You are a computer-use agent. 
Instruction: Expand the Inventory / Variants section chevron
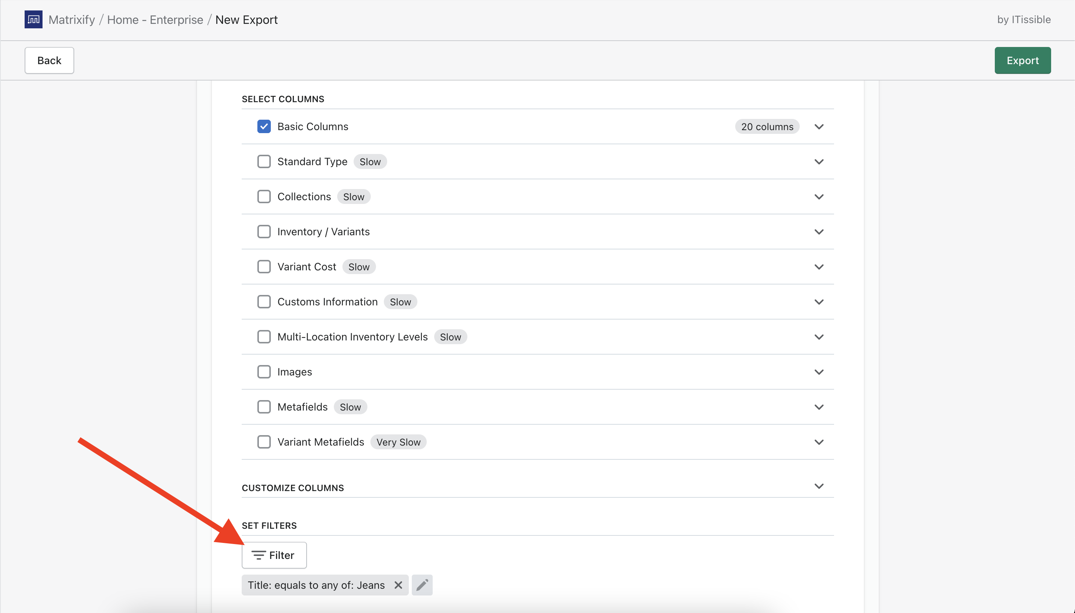click(x=818, y=232)
